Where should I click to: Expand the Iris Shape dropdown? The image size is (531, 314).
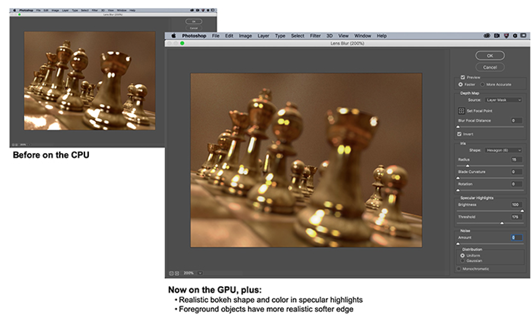[x=503, y=150]
